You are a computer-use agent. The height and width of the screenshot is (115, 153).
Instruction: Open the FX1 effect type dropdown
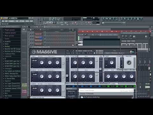(x=113, y=70)
